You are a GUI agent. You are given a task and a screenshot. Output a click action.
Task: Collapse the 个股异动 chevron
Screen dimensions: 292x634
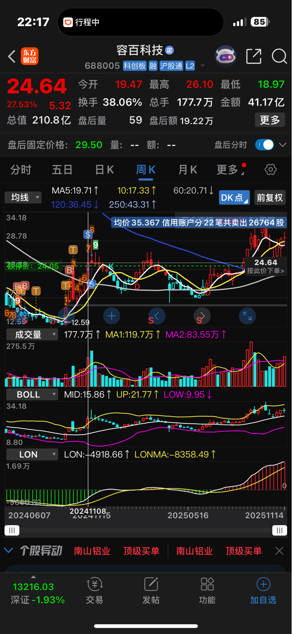tap(8, 551)
